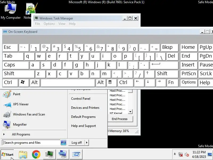The width and height of the screenshot is (213, 160).
Task: Click Options key on On-Screen Keyboard
Action: 189,83
